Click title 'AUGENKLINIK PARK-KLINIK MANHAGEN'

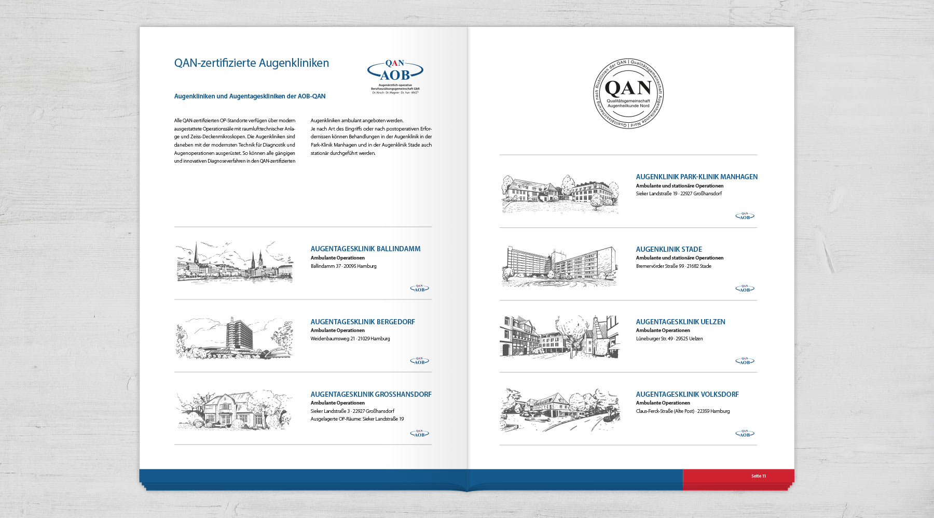pyautogui.click(x=697, y=177)
